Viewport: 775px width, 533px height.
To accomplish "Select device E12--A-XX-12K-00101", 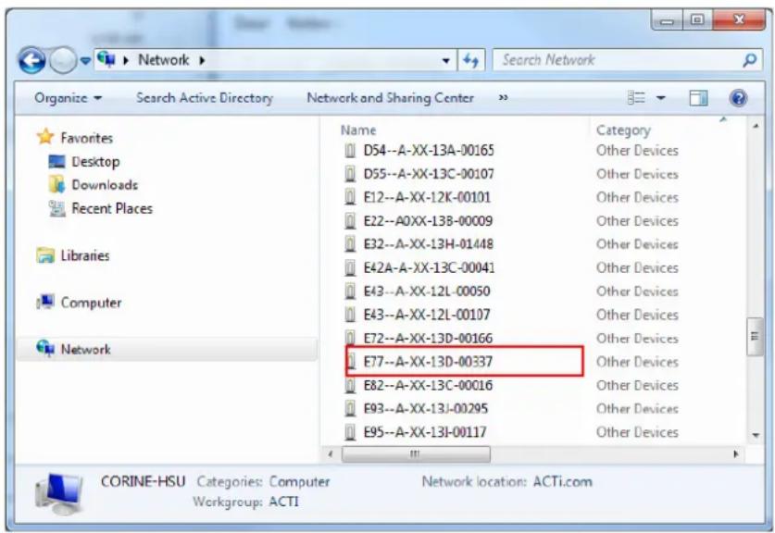I will 427,197.
